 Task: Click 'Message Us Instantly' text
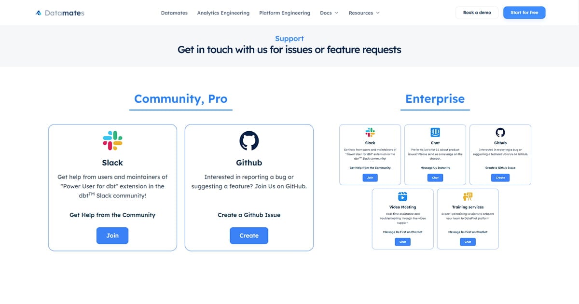pos(435,168)
